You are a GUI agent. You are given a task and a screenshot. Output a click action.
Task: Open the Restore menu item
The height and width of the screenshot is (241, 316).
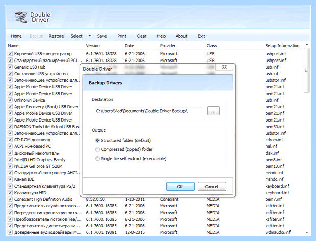56,36
